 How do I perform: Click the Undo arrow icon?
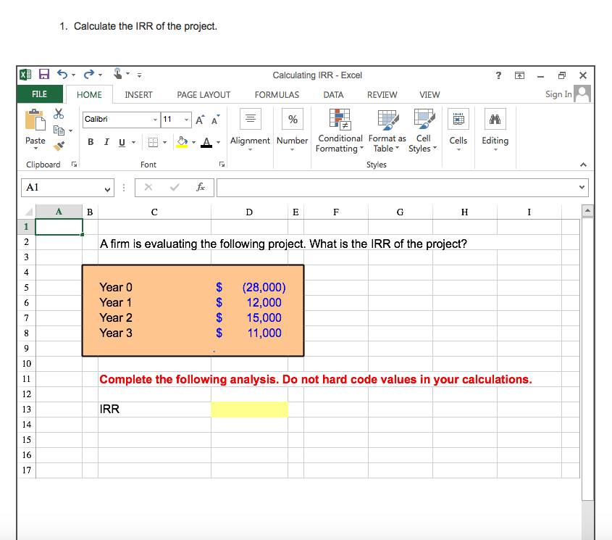pos(62,75)
